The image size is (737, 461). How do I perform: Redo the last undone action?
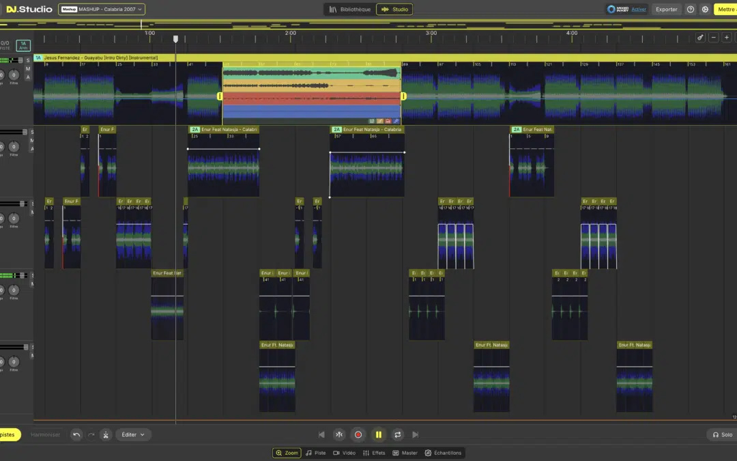click(91, 434)
